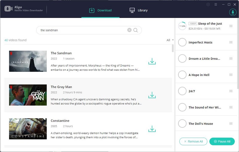Clear the search text with X icon
The width and height of the screenshot is (239, 152).
[x=129, y=30]
